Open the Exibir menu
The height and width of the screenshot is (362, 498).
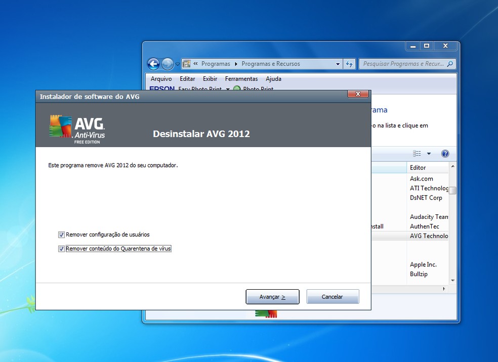pyautogui.click(x=210, y=79)
